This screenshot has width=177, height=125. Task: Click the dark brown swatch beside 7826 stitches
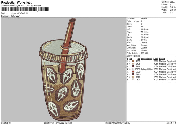point(133,66)
